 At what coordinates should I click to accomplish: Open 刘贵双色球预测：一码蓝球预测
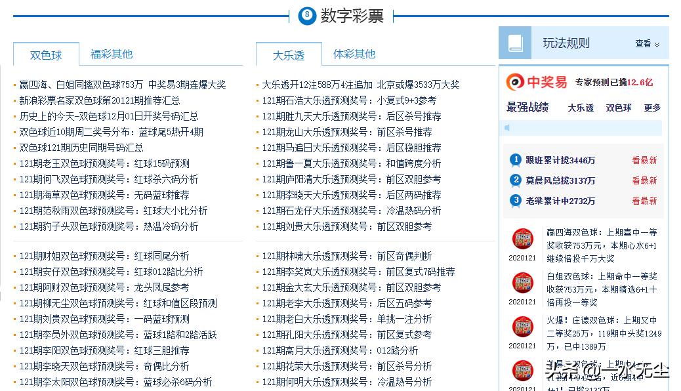[x=104, y=319]
